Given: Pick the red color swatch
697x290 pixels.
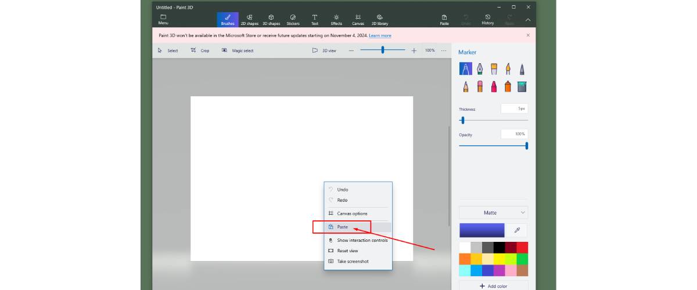Looking at the screenshot, I should pyautogui.click(x=522, y=247).
